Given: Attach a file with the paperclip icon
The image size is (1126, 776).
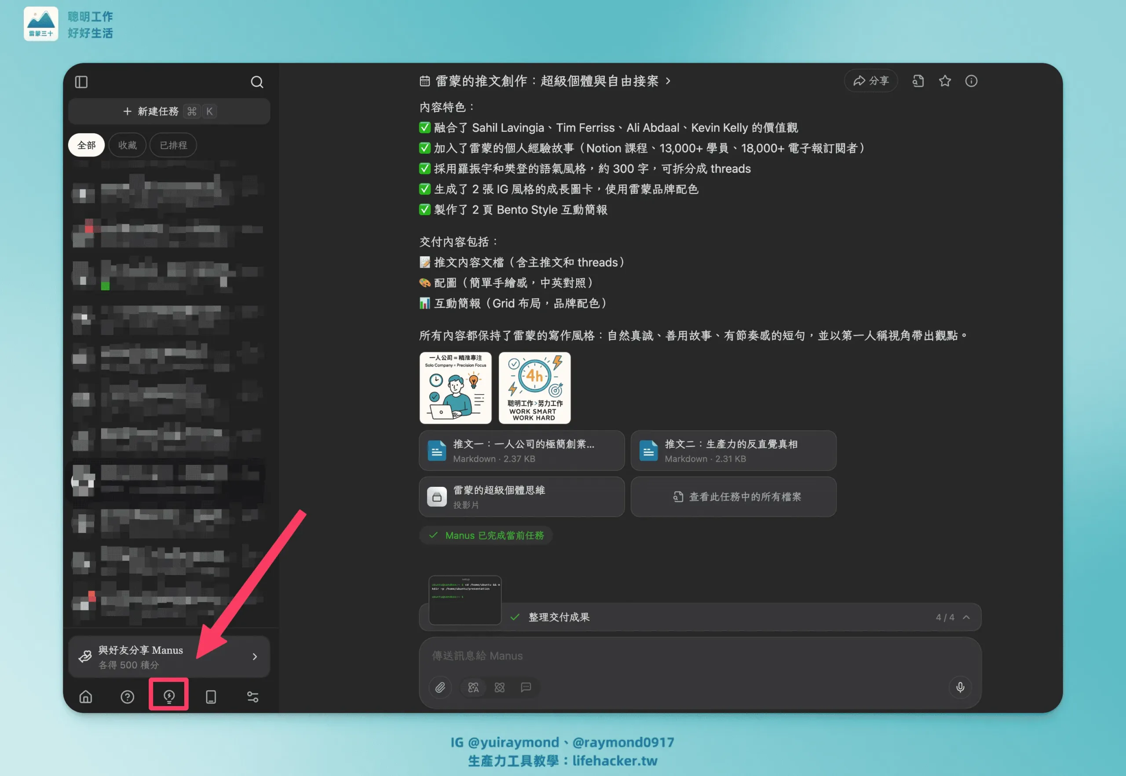Looking at the screenshot, I should click(x=440, y=687).
